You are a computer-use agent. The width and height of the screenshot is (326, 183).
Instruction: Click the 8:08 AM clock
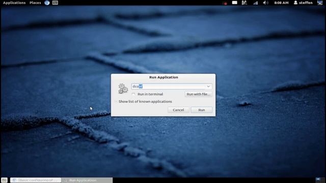point(281,3)
